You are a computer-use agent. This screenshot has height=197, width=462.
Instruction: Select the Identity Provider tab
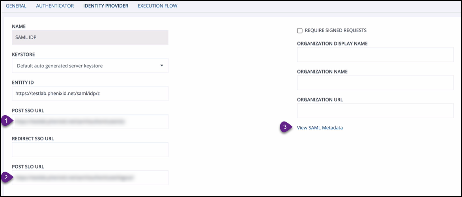(x=106, y=6)
